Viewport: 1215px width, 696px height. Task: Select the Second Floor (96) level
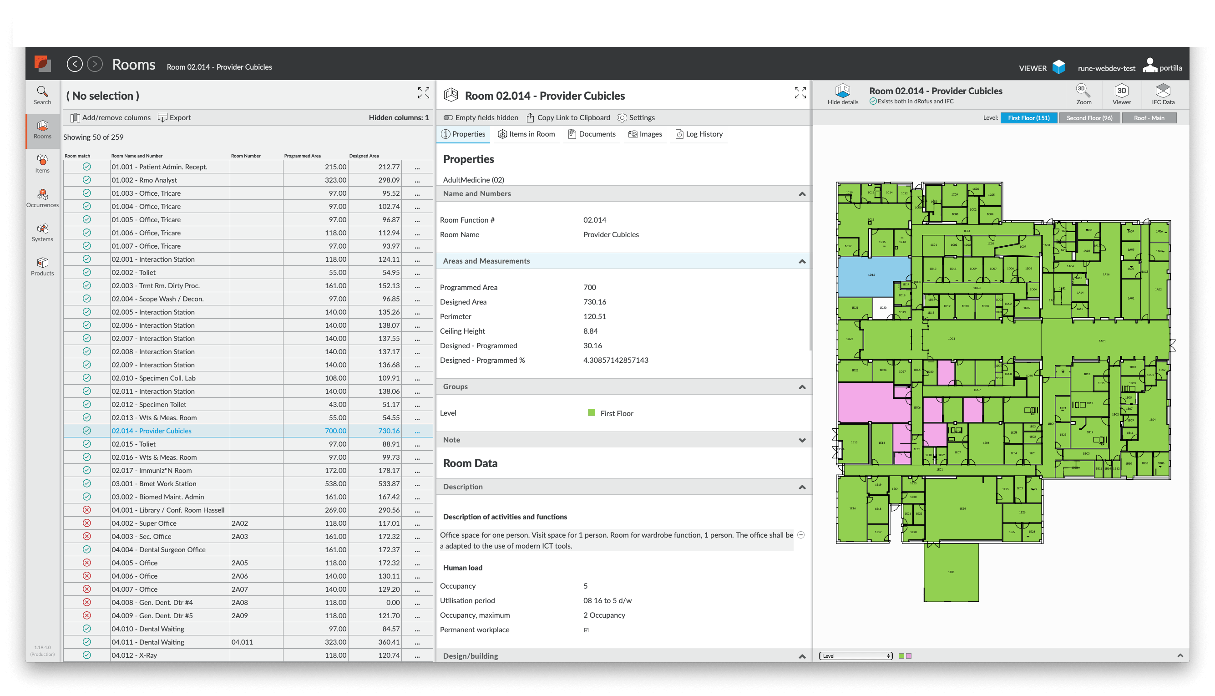pos(1089,118)
